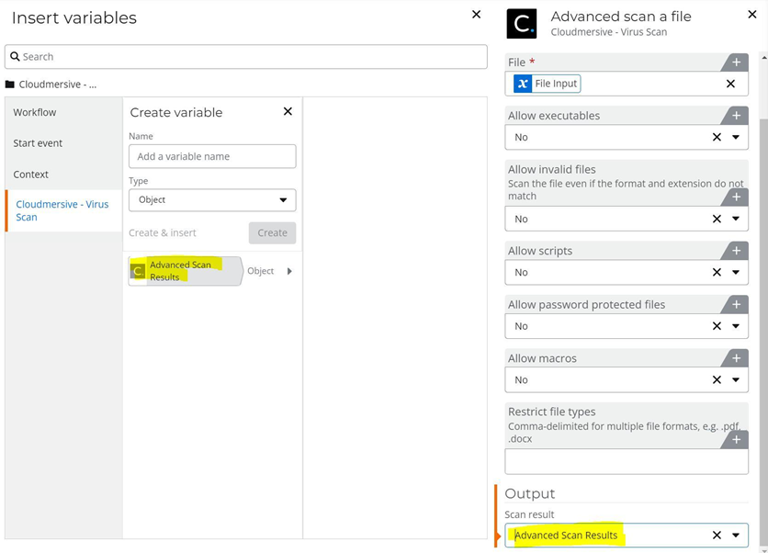Click the Output section heading
Image resolution: width=768 pixels, height=553 pixels.
click(x=529, y=493)
